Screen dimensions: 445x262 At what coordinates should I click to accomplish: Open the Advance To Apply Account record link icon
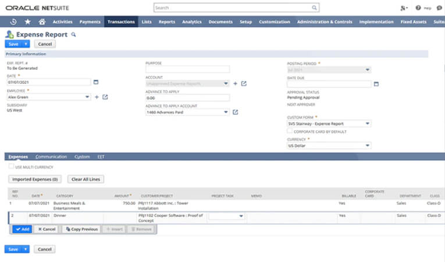(236, 112)
